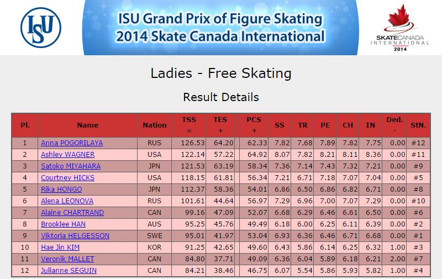The image size is (442, 279).
Task: Click the TSS column header
Action: click(189, 125)
